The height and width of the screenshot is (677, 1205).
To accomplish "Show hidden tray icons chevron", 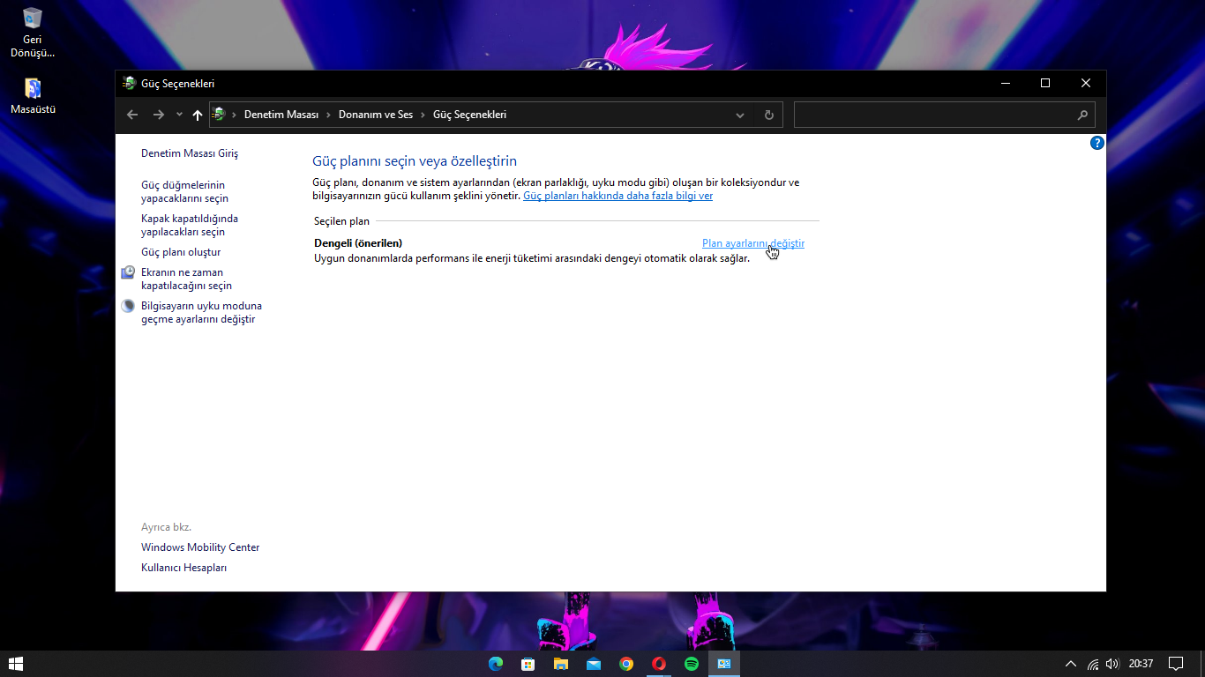I will pyautogui.click(x=1071, y=664).
